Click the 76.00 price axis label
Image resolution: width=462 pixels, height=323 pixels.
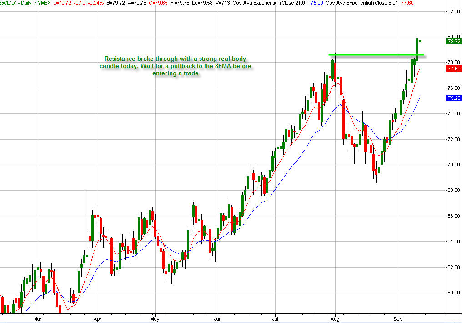[x=454, y=88]
